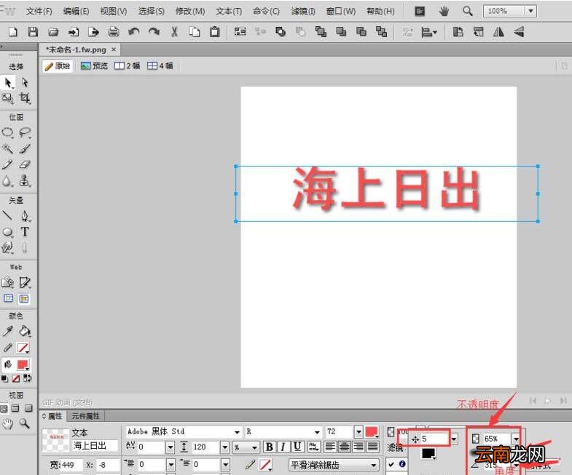Screen dimensions: 572x475
Task: Pick the Eyedropper tool
Action: [x=8, y=331]
